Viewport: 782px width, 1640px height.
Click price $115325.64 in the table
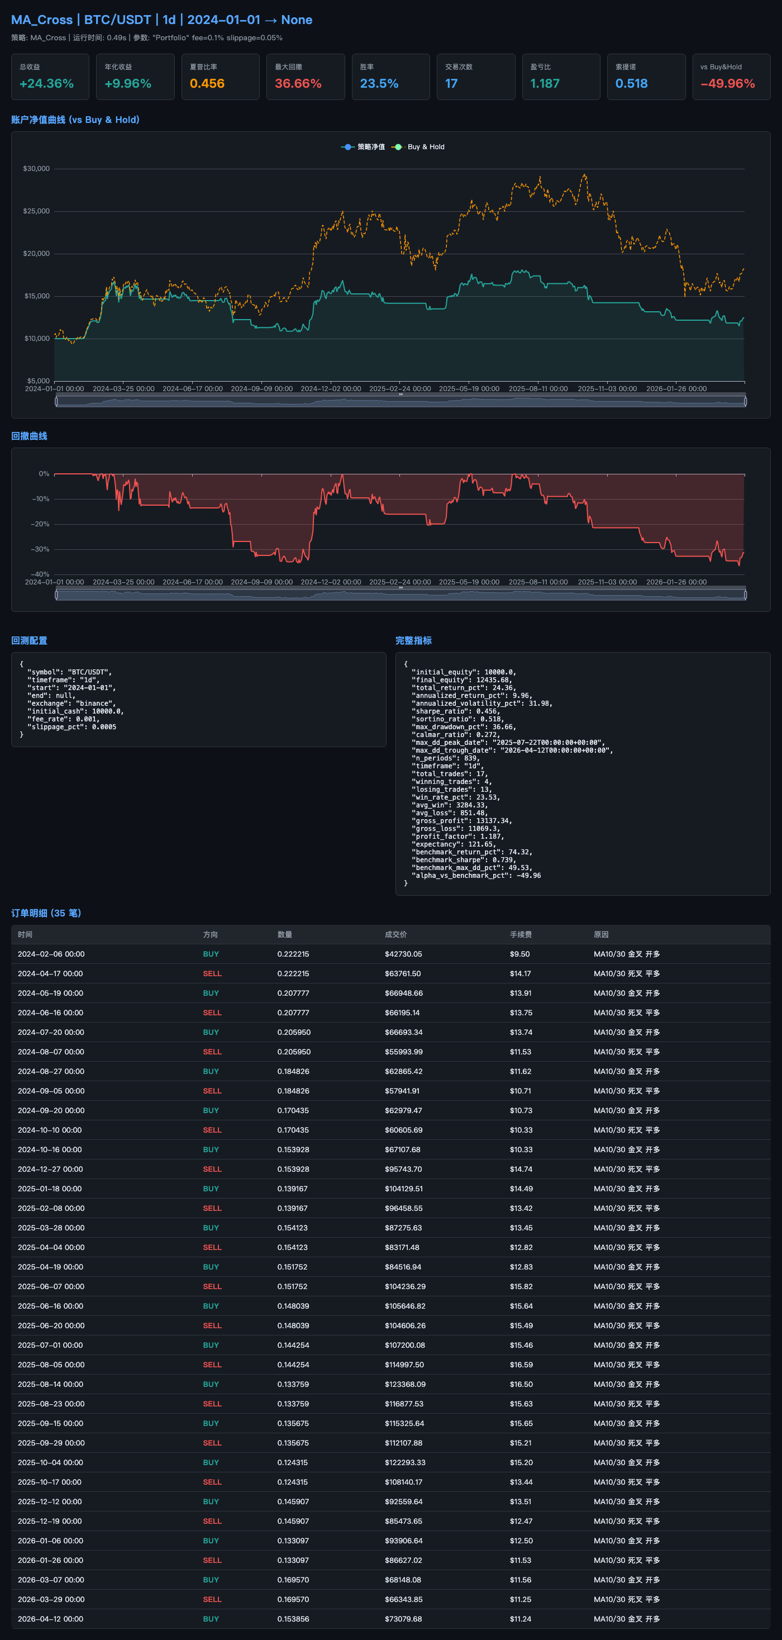click(x=404, y=1424)
